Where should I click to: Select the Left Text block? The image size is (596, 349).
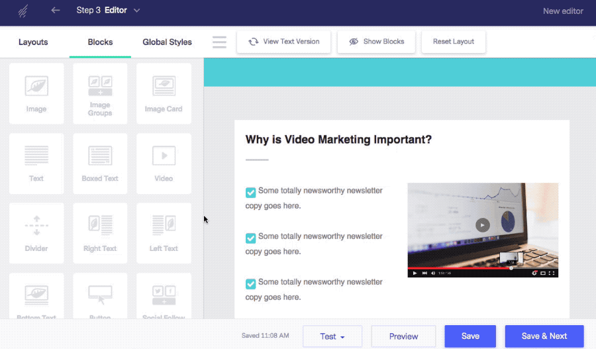(x=164, y=233)
